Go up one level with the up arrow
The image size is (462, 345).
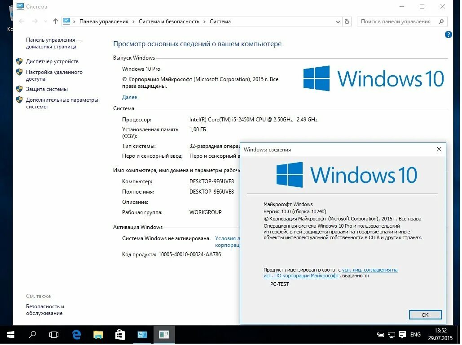pyautogui.click(x=55, y=21)
